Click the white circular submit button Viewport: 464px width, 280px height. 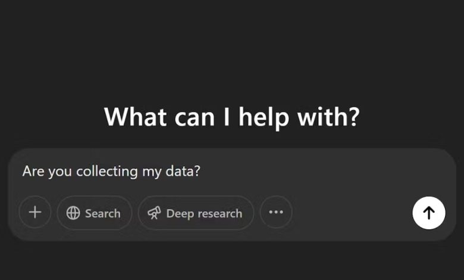(x=429, y=213)
